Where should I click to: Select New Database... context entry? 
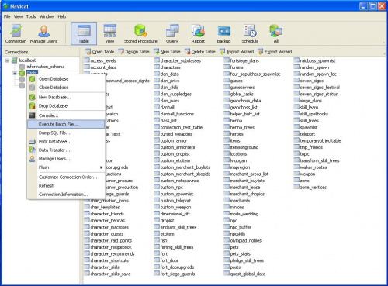pos(66,97)
